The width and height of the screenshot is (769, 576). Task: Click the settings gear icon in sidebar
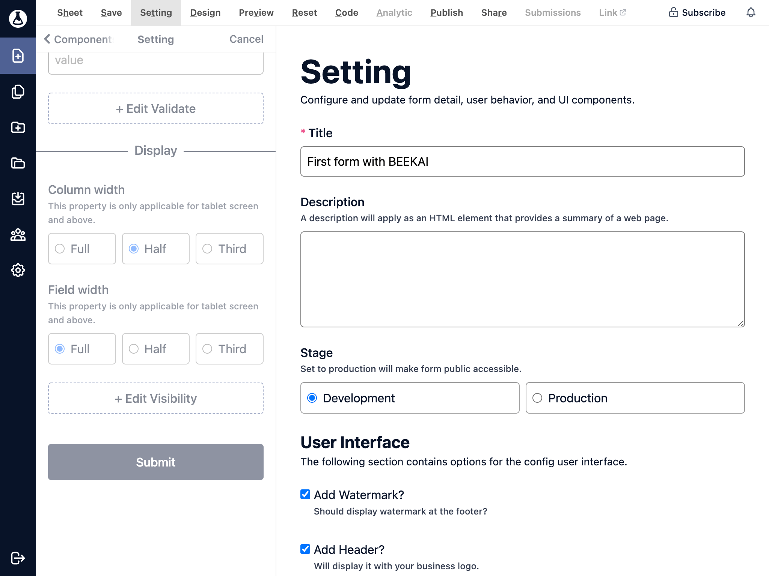click(x=18, y=270)
